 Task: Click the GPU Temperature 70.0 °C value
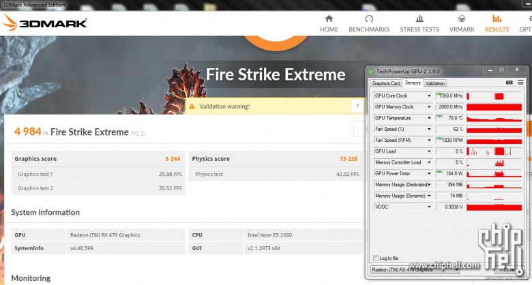450,118
